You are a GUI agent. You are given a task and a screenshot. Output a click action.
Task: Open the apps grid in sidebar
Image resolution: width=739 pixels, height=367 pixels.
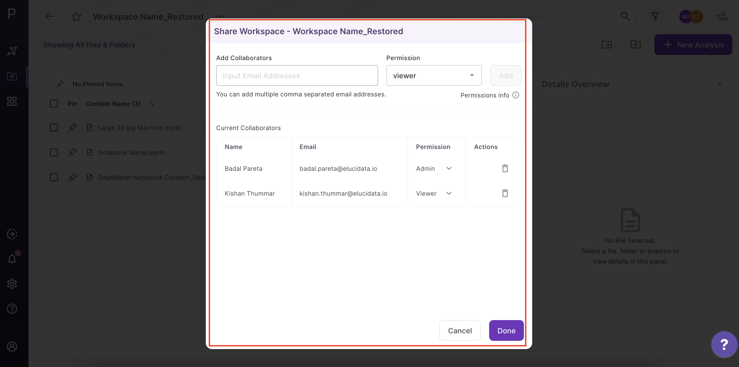coord(12,101)
